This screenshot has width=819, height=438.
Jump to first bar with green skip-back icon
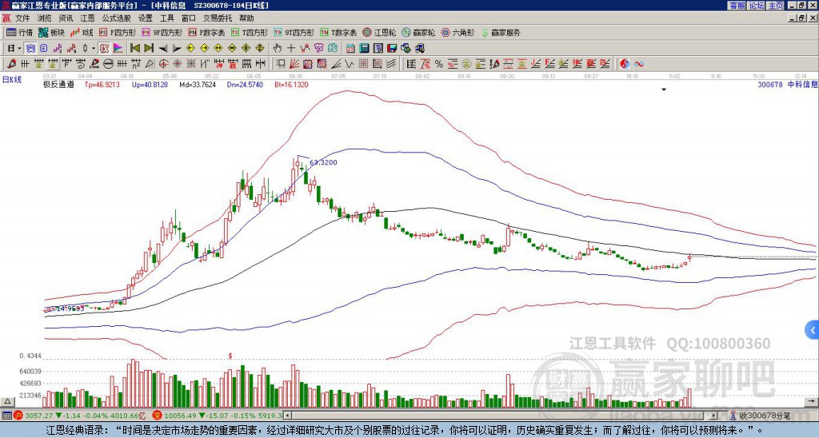134,49
